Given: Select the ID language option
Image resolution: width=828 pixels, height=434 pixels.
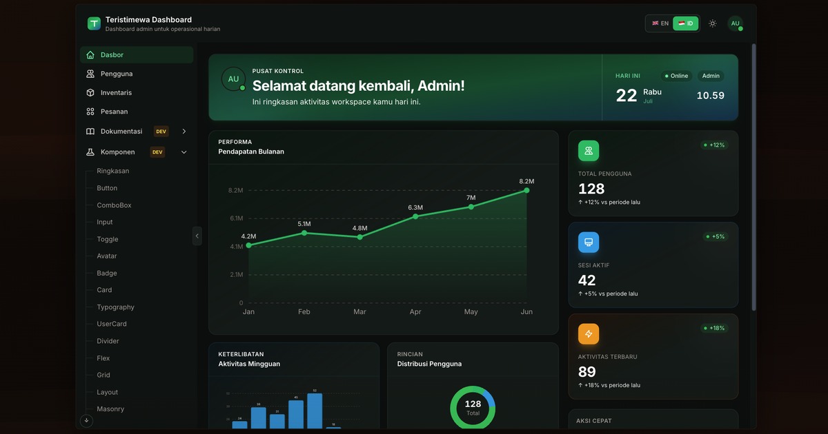Looking at the screenshot, I should click(686, 23).
